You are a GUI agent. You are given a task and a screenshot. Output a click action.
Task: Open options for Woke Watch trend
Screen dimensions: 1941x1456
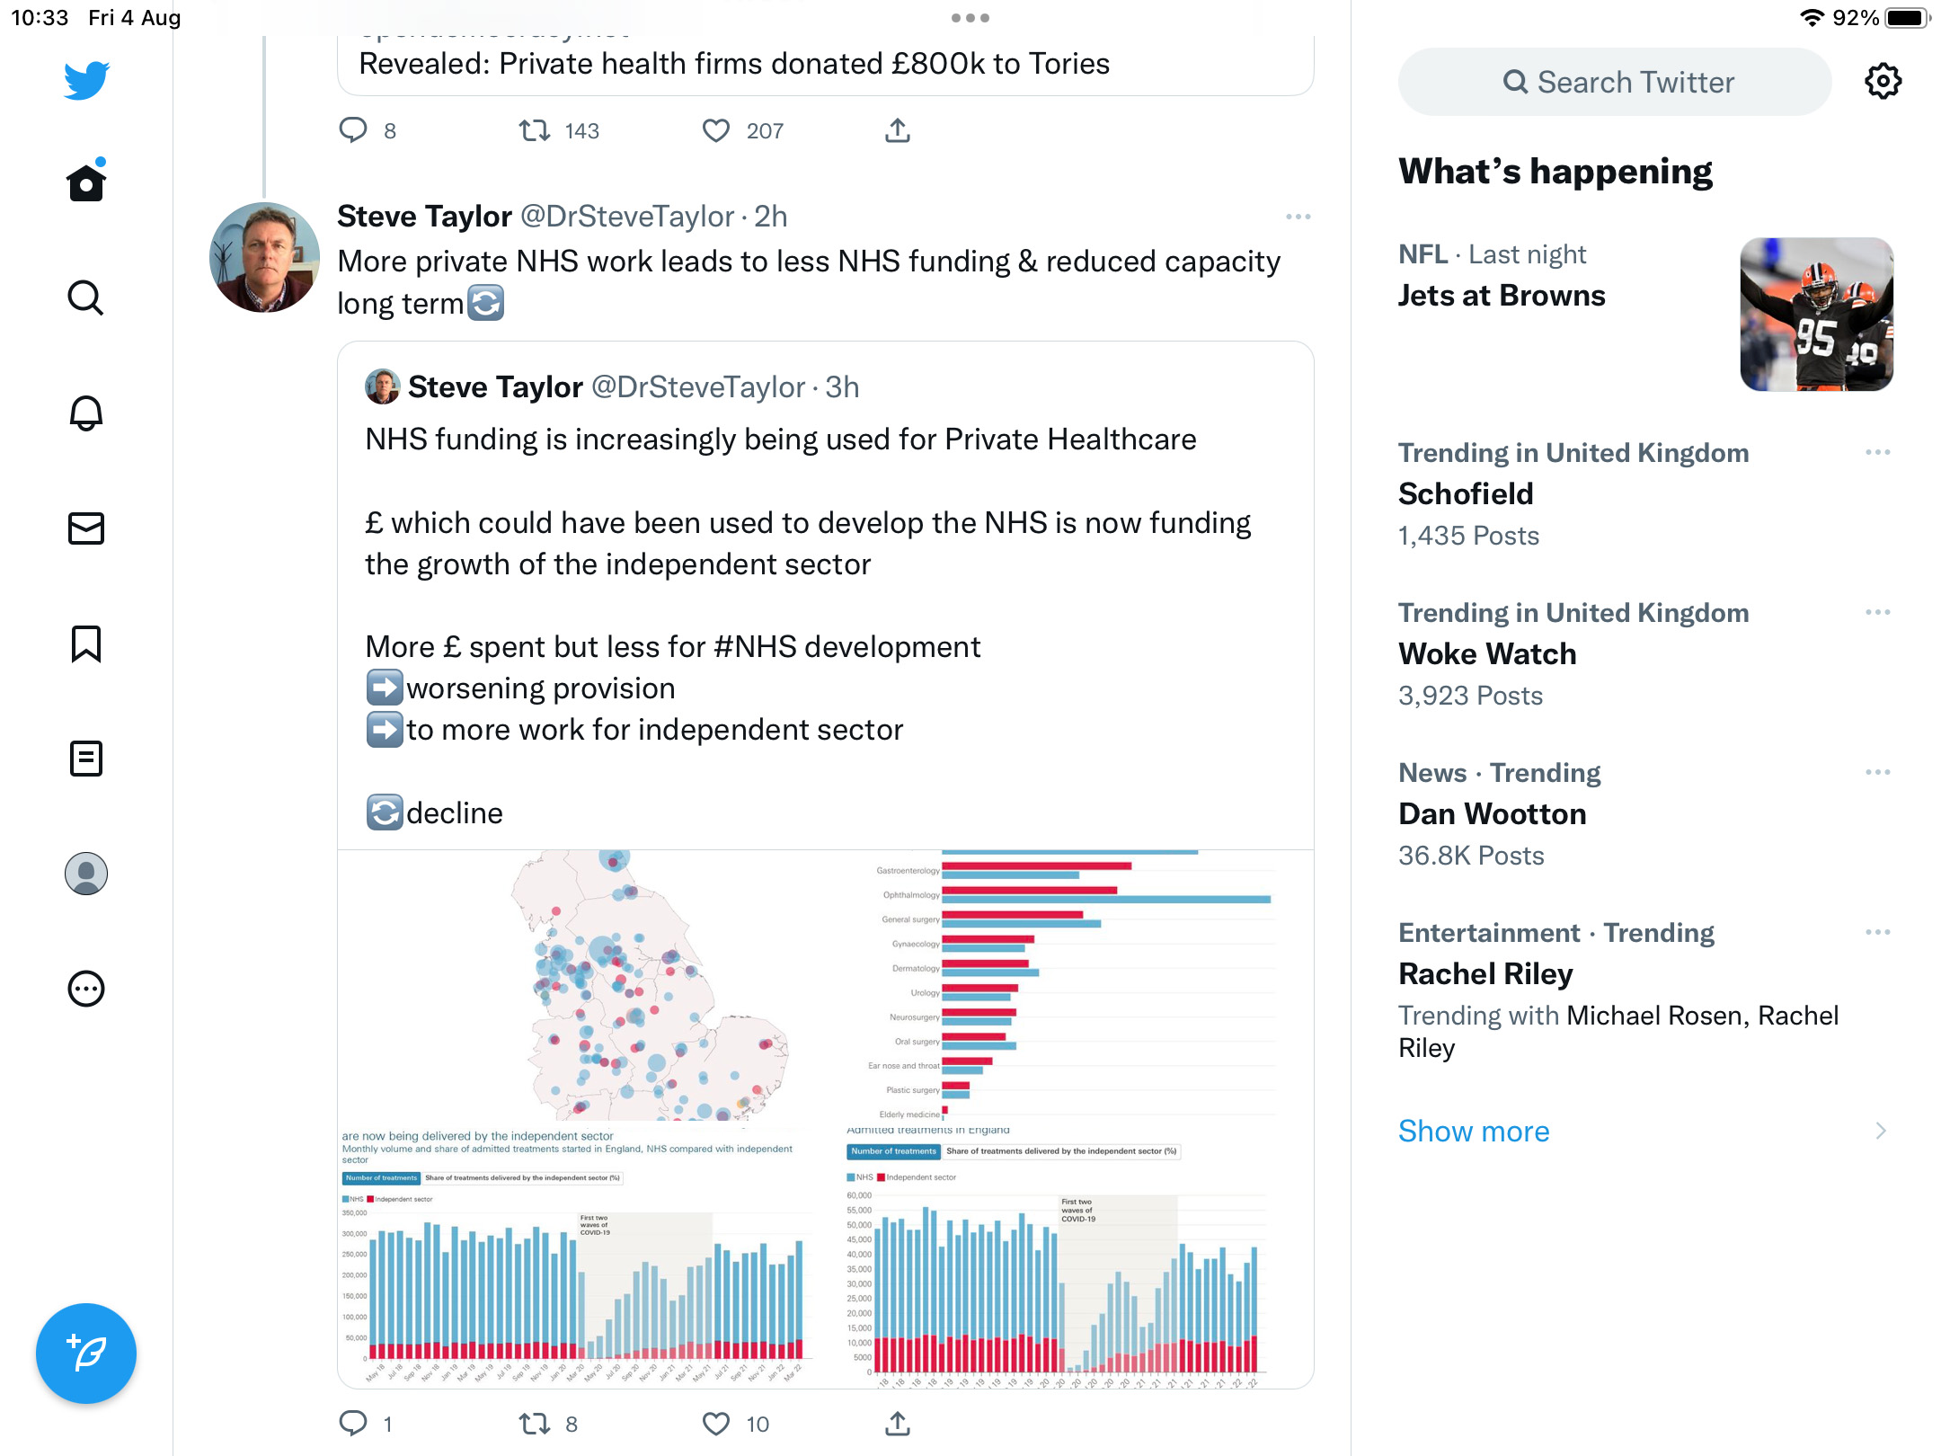[1877, 612]
